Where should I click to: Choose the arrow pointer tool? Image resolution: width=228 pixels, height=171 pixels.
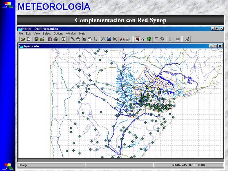(x=95, y=39)
